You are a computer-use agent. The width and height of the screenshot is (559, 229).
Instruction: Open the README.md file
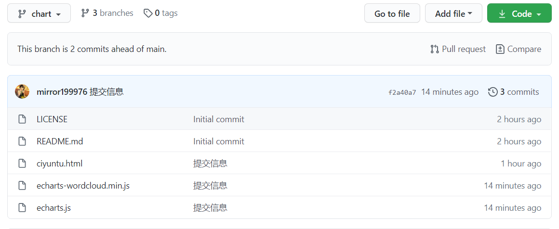60,141
